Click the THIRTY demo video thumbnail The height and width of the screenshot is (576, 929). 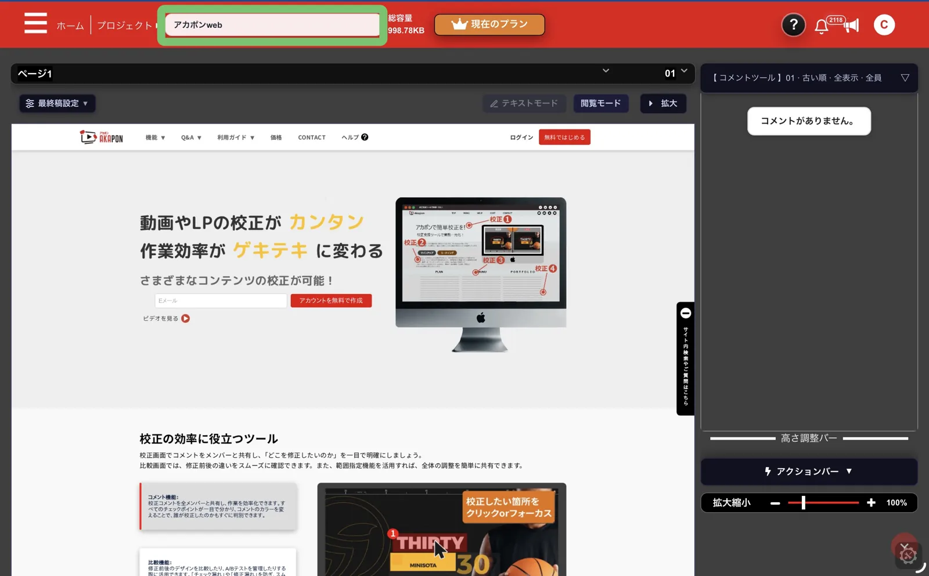click(441, 530)
